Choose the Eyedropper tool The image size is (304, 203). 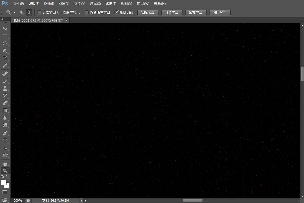(x=5, y=66)
